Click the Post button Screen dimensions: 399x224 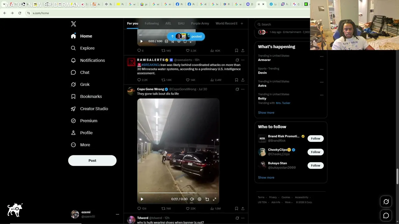92,161
